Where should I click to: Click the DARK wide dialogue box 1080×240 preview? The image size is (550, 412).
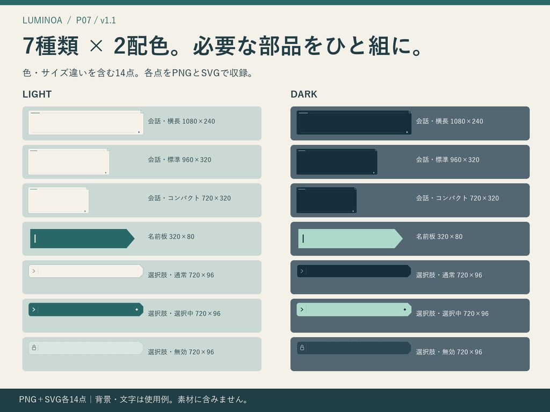tap(354, 123)
